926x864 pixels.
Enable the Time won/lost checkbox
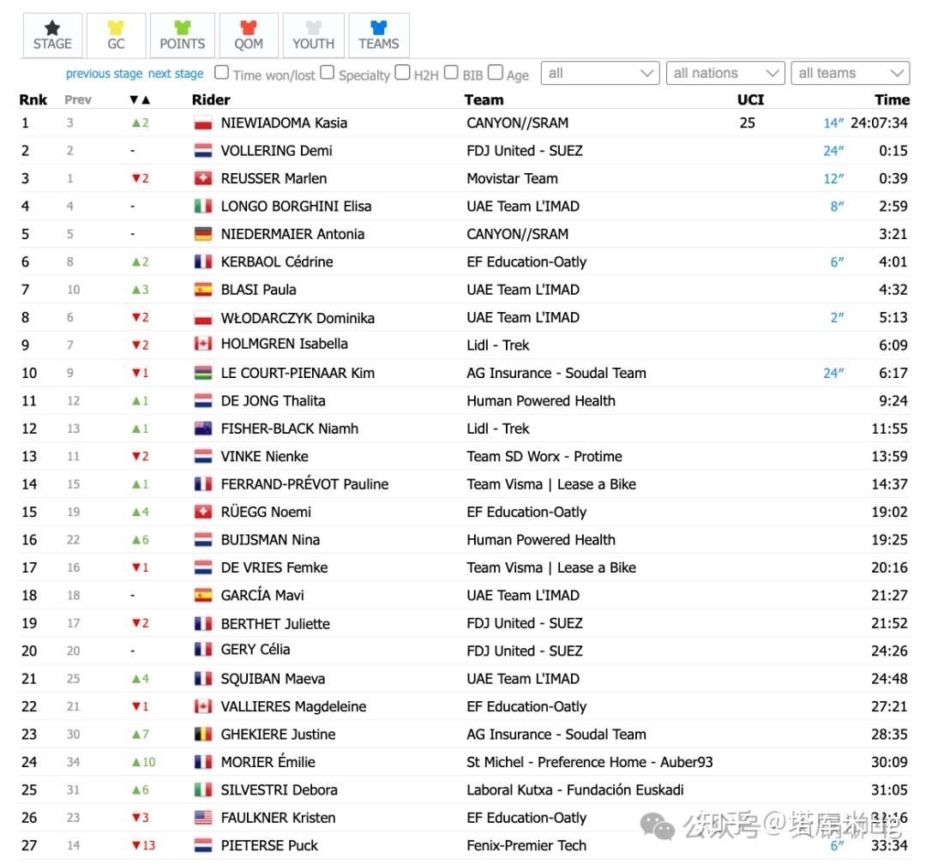[x=221, y=73]
